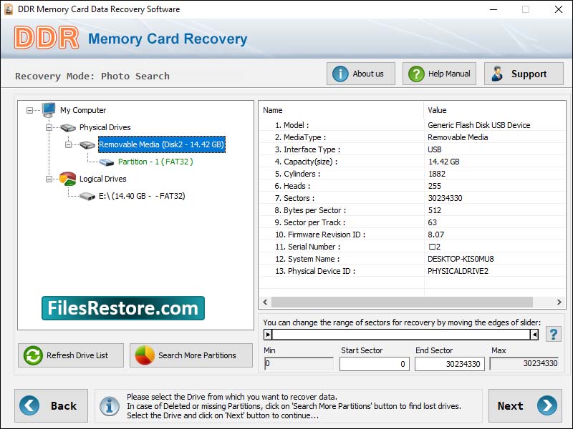Click the blue Back arrow icon
Screen dimensions: 573x429
point(29,406)
